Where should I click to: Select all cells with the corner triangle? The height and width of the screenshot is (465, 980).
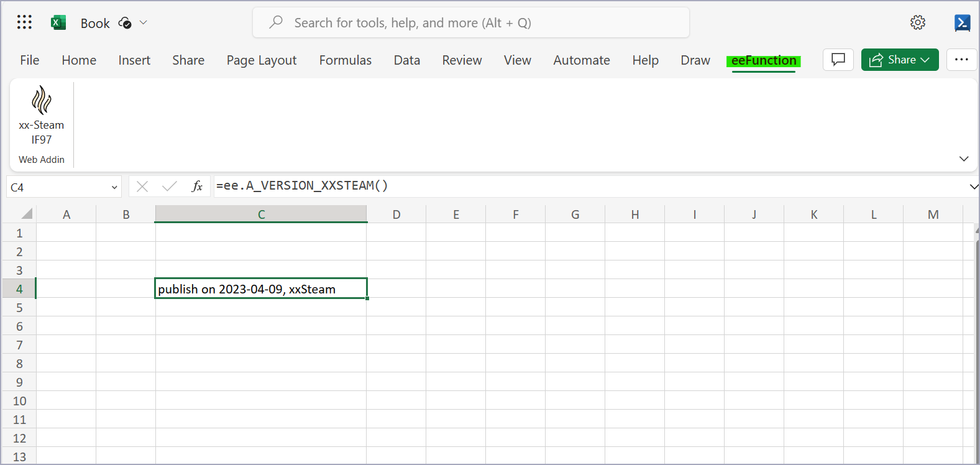27,214
